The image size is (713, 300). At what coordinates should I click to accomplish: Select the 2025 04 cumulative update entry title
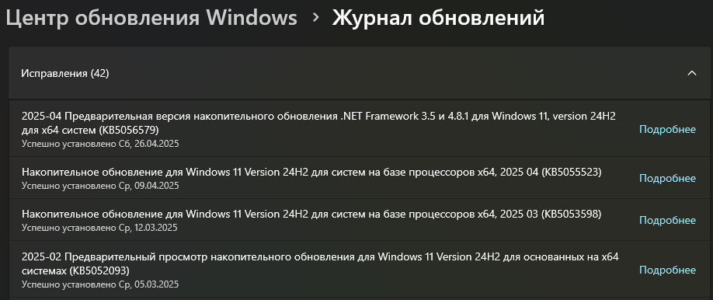311,172
